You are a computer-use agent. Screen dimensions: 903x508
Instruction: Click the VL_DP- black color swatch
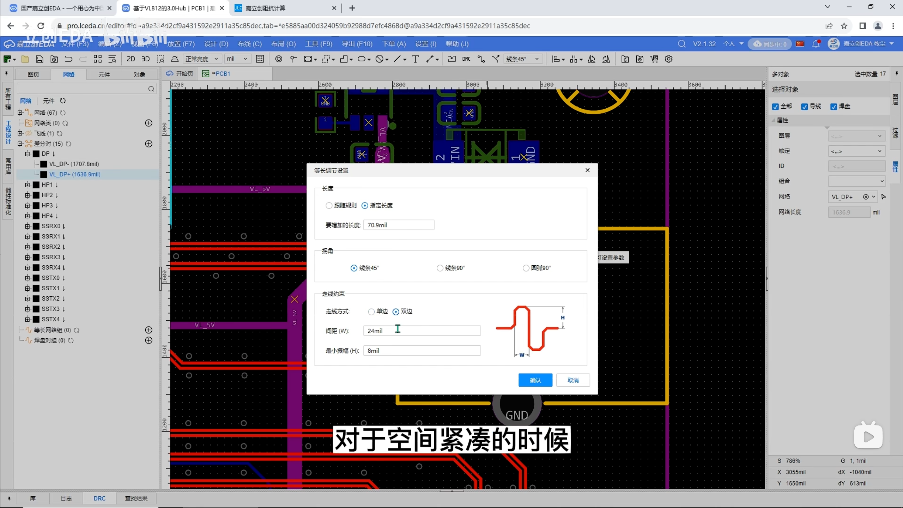(x=44, y=164)
